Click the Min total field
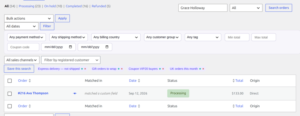300x116 pixels. 237,37
